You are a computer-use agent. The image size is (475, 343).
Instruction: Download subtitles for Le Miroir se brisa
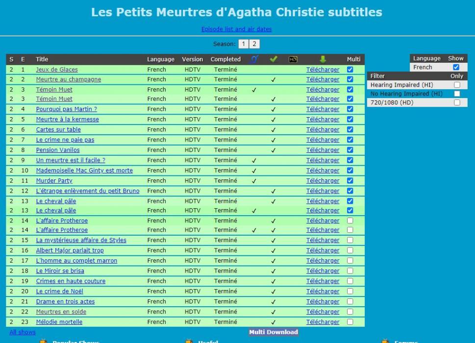click(323, 271)
